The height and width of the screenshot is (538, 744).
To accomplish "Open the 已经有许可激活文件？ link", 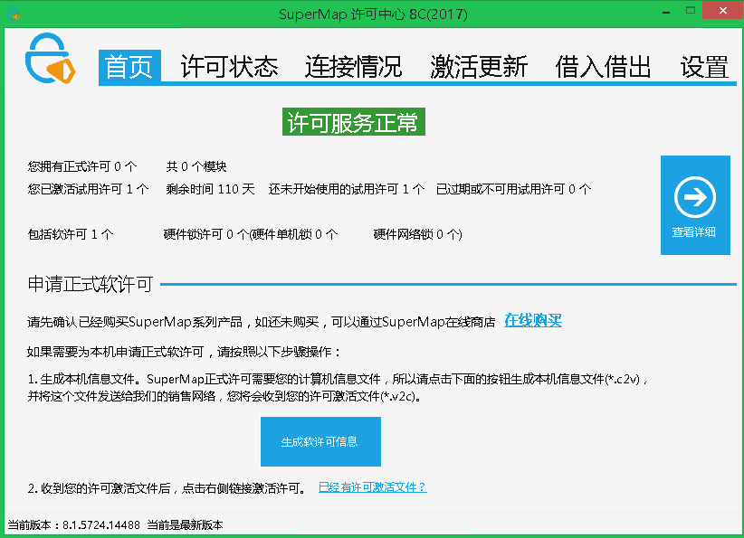I will point(373,487).
